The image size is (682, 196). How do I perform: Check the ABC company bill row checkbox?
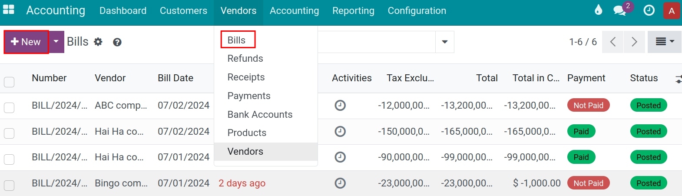9,107
